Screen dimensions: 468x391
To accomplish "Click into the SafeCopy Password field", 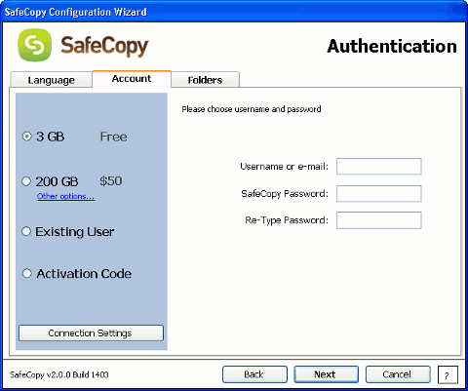I will tap(379, 194).
